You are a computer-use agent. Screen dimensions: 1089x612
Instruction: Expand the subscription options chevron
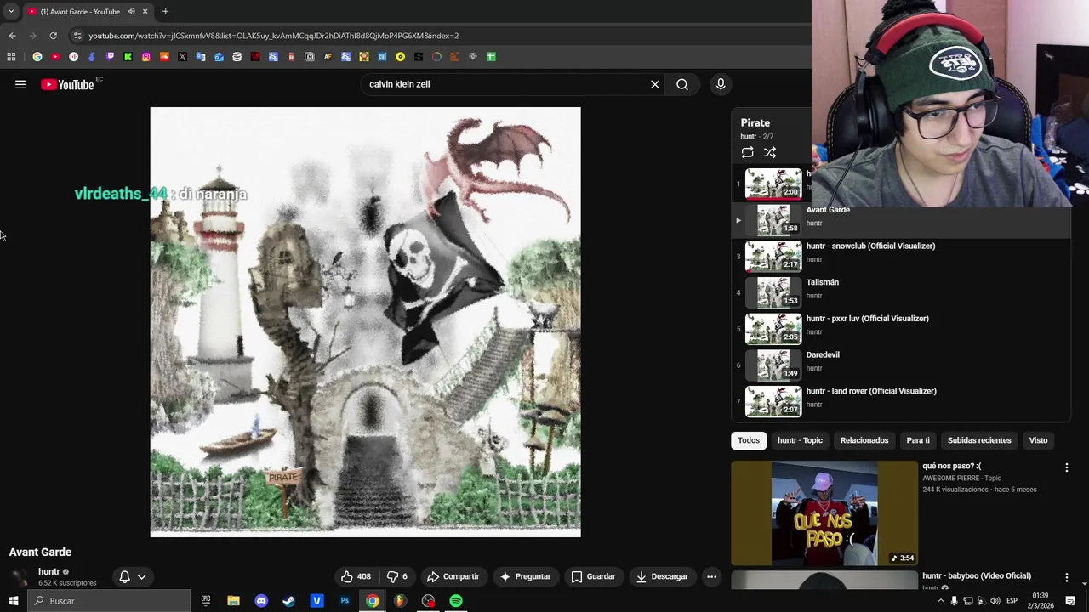142,576
